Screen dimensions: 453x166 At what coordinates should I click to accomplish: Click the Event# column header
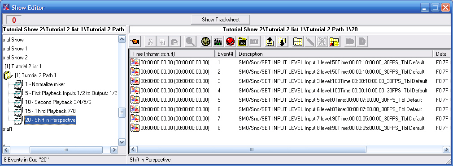point(225,54)
